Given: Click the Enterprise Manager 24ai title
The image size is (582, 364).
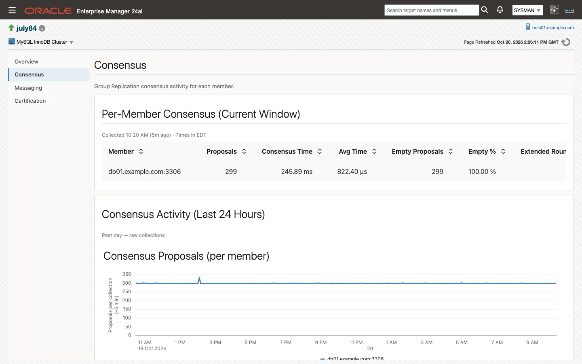Looking at the screenshot, I should tap(109, 11).
